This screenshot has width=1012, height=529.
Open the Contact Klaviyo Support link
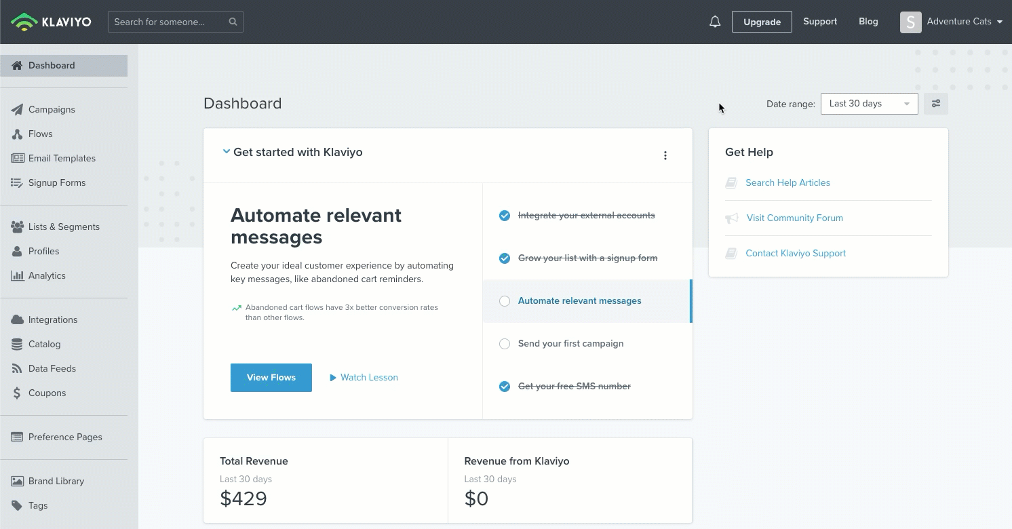[x=796, y=254]
